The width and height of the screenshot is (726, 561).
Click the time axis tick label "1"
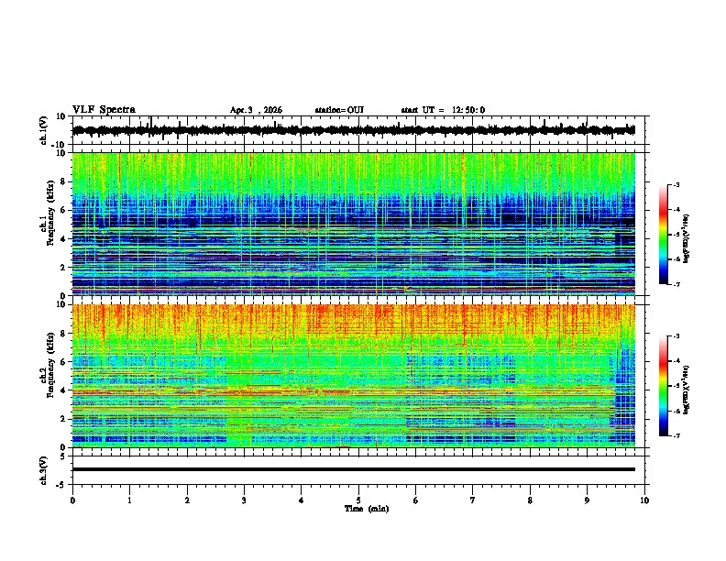tap(129, 500)
